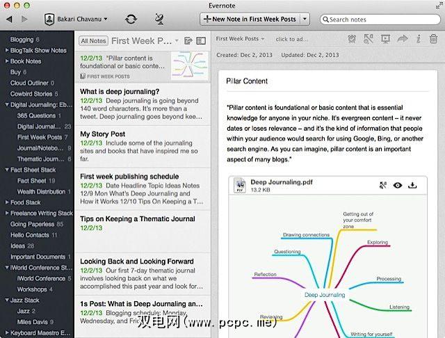This screenshot has width=445, height=338.
Task: Click the account avatar icon
Action: (x=49, y=19)
